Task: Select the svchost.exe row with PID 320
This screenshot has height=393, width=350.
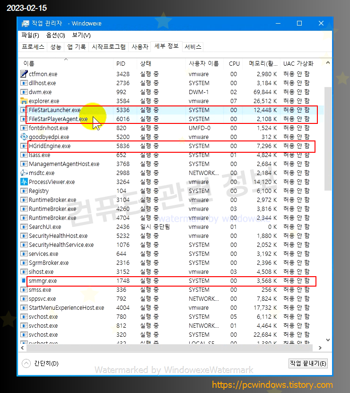Action: coord(172,335)
